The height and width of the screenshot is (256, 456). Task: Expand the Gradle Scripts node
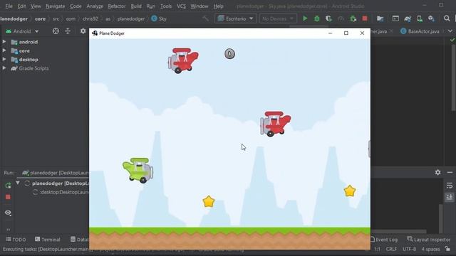(4, 68)
